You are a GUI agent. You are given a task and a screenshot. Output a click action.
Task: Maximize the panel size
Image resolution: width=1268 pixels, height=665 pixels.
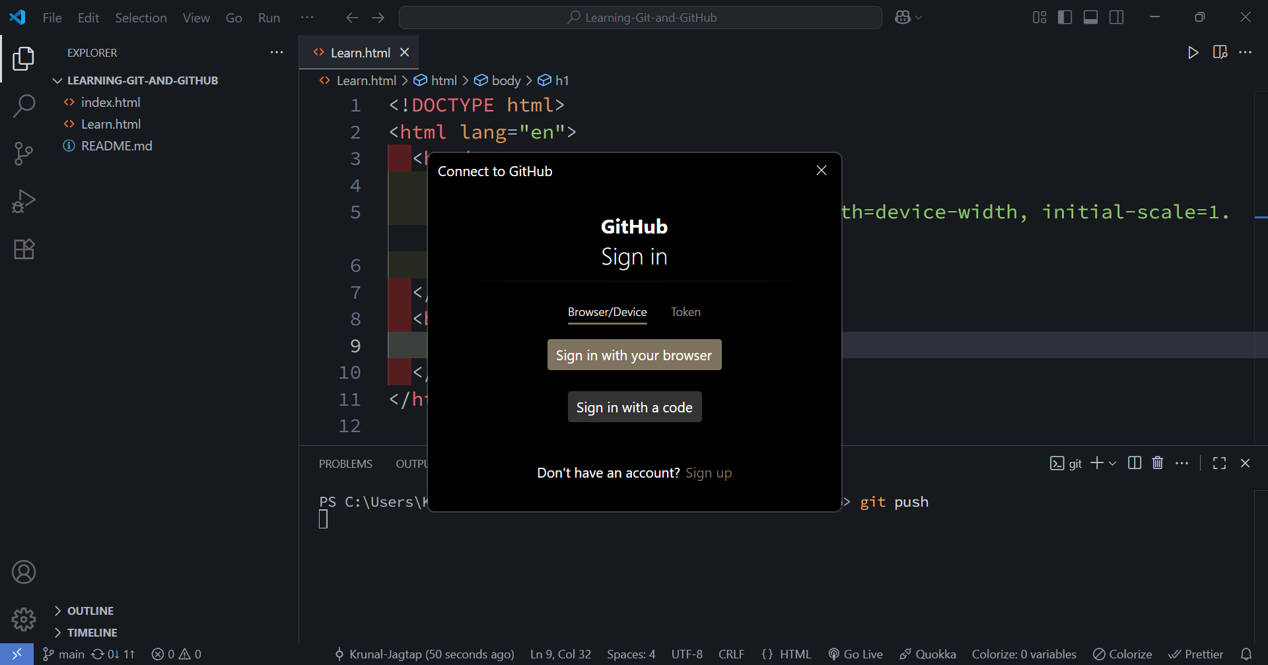coord(1220,463)
